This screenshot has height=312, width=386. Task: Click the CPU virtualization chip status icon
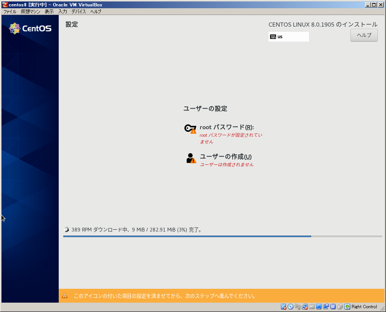point(333,307)
